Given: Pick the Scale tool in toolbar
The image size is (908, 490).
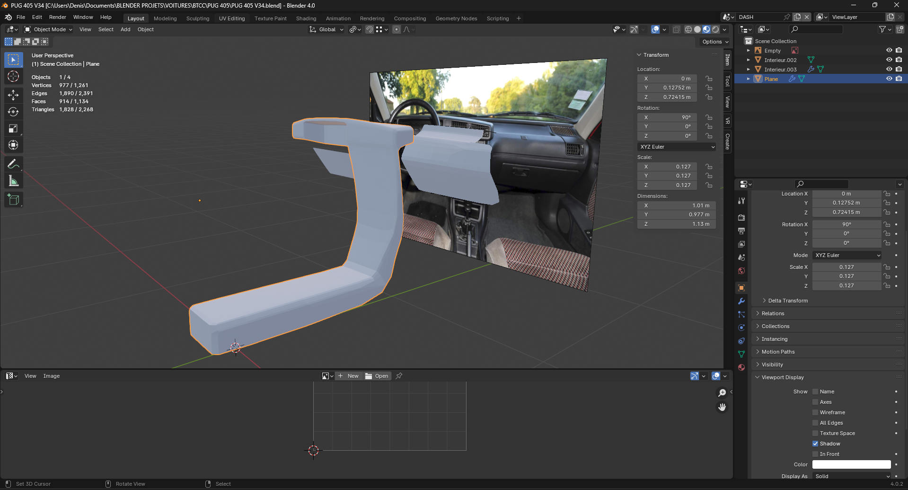Looking at the screenshot, I should coord(13,128).
